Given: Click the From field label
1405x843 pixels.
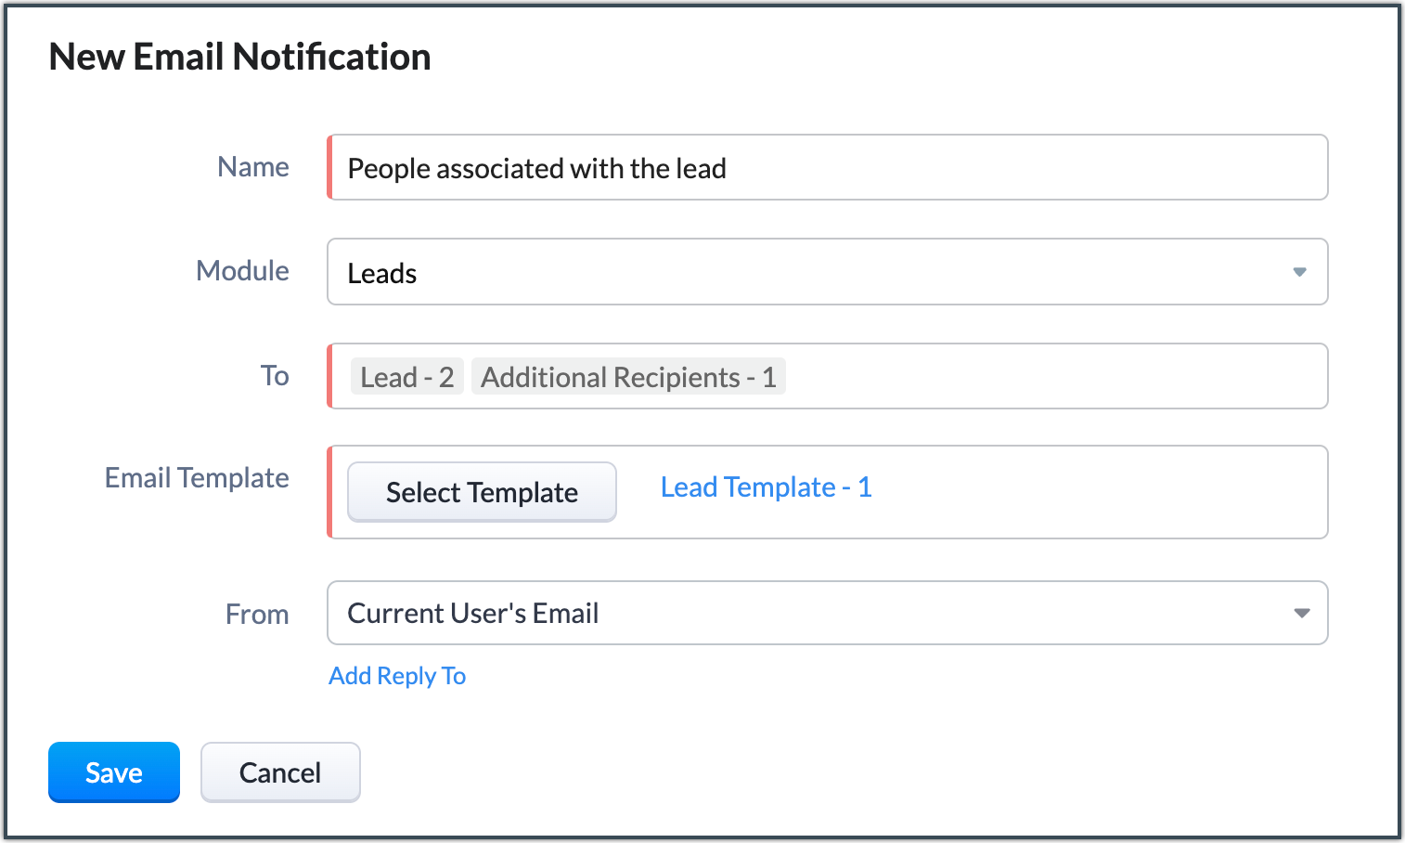Looking at the screenshot, I should click(x=257, y=615).
